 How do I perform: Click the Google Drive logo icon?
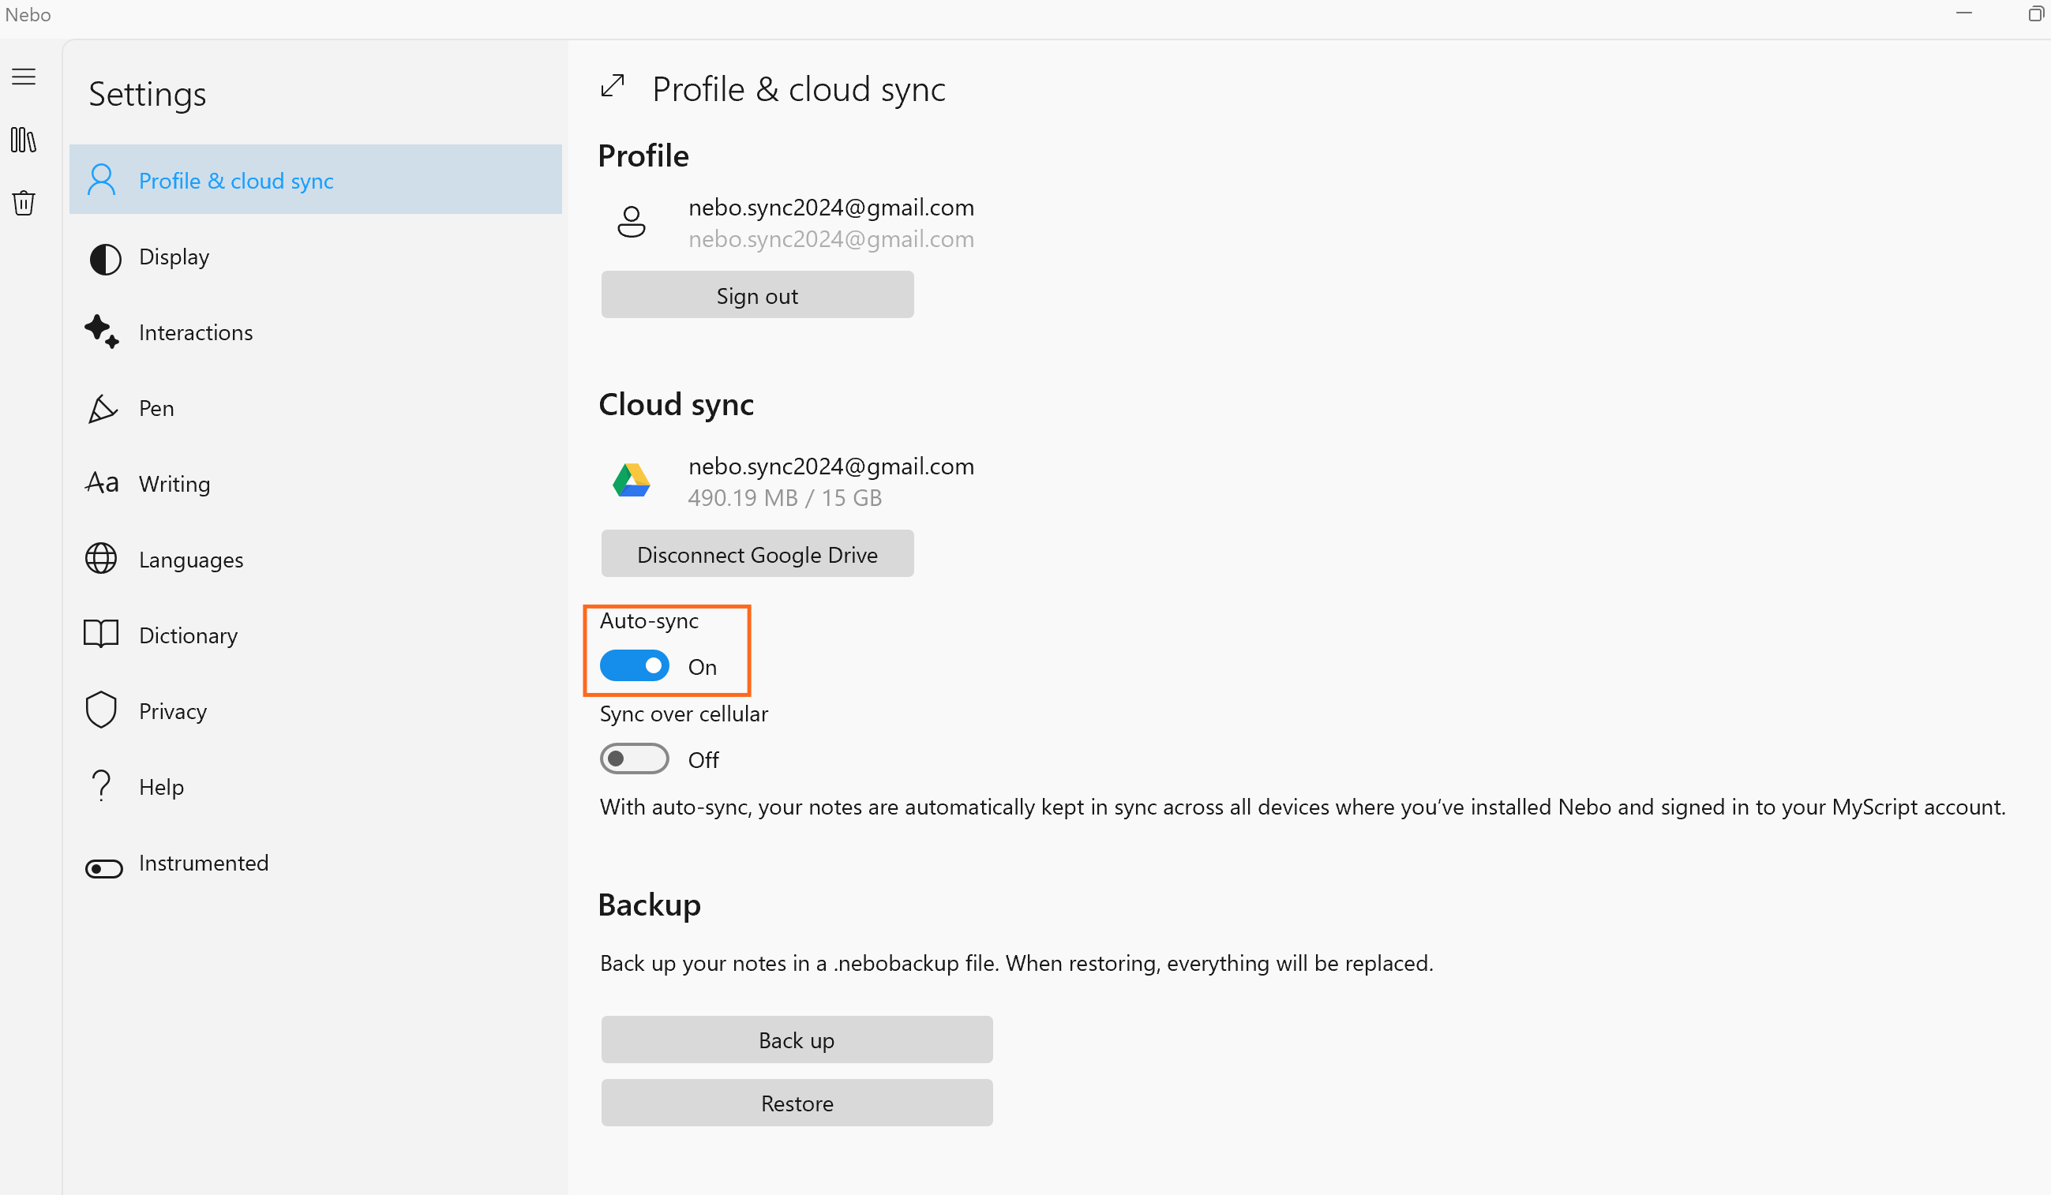pyautogui.click(x=631, y=481)
